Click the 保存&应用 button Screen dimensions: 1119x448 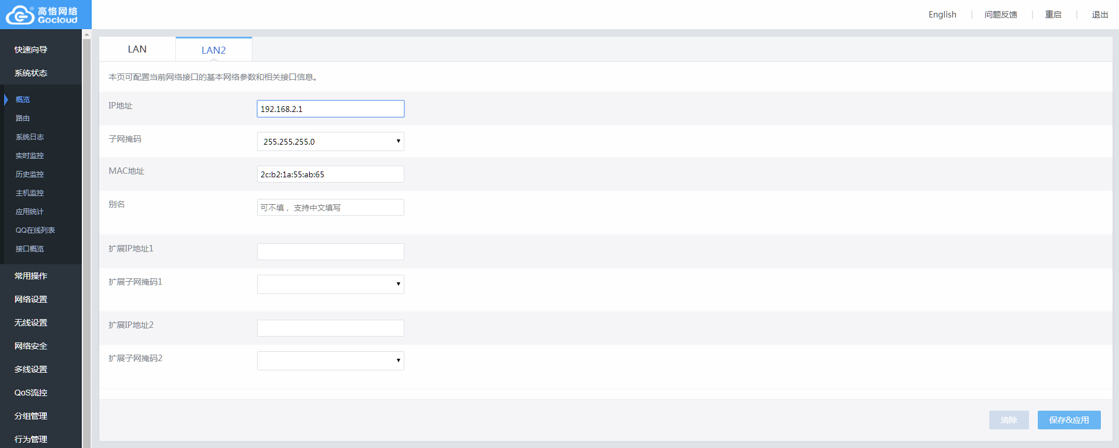point(1069,420)
